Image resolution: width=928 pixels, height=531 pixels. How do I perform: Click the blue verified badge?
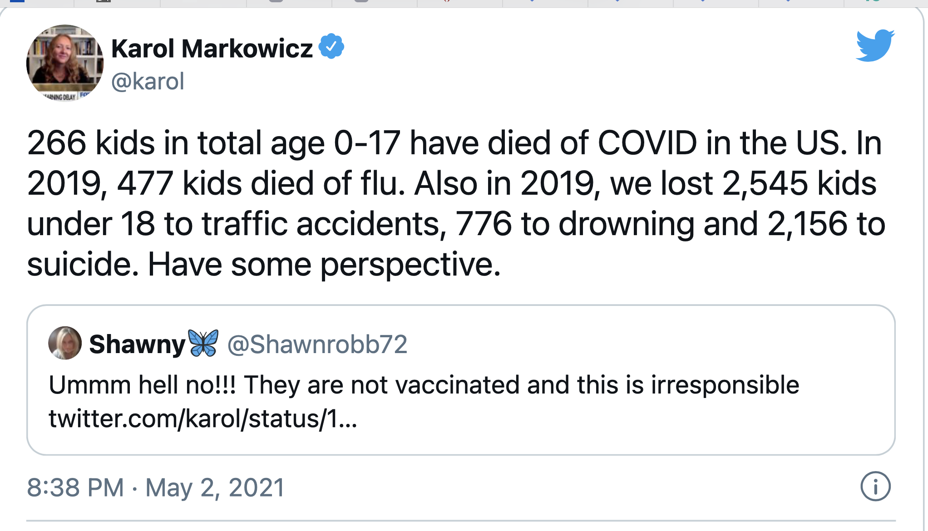331,46
